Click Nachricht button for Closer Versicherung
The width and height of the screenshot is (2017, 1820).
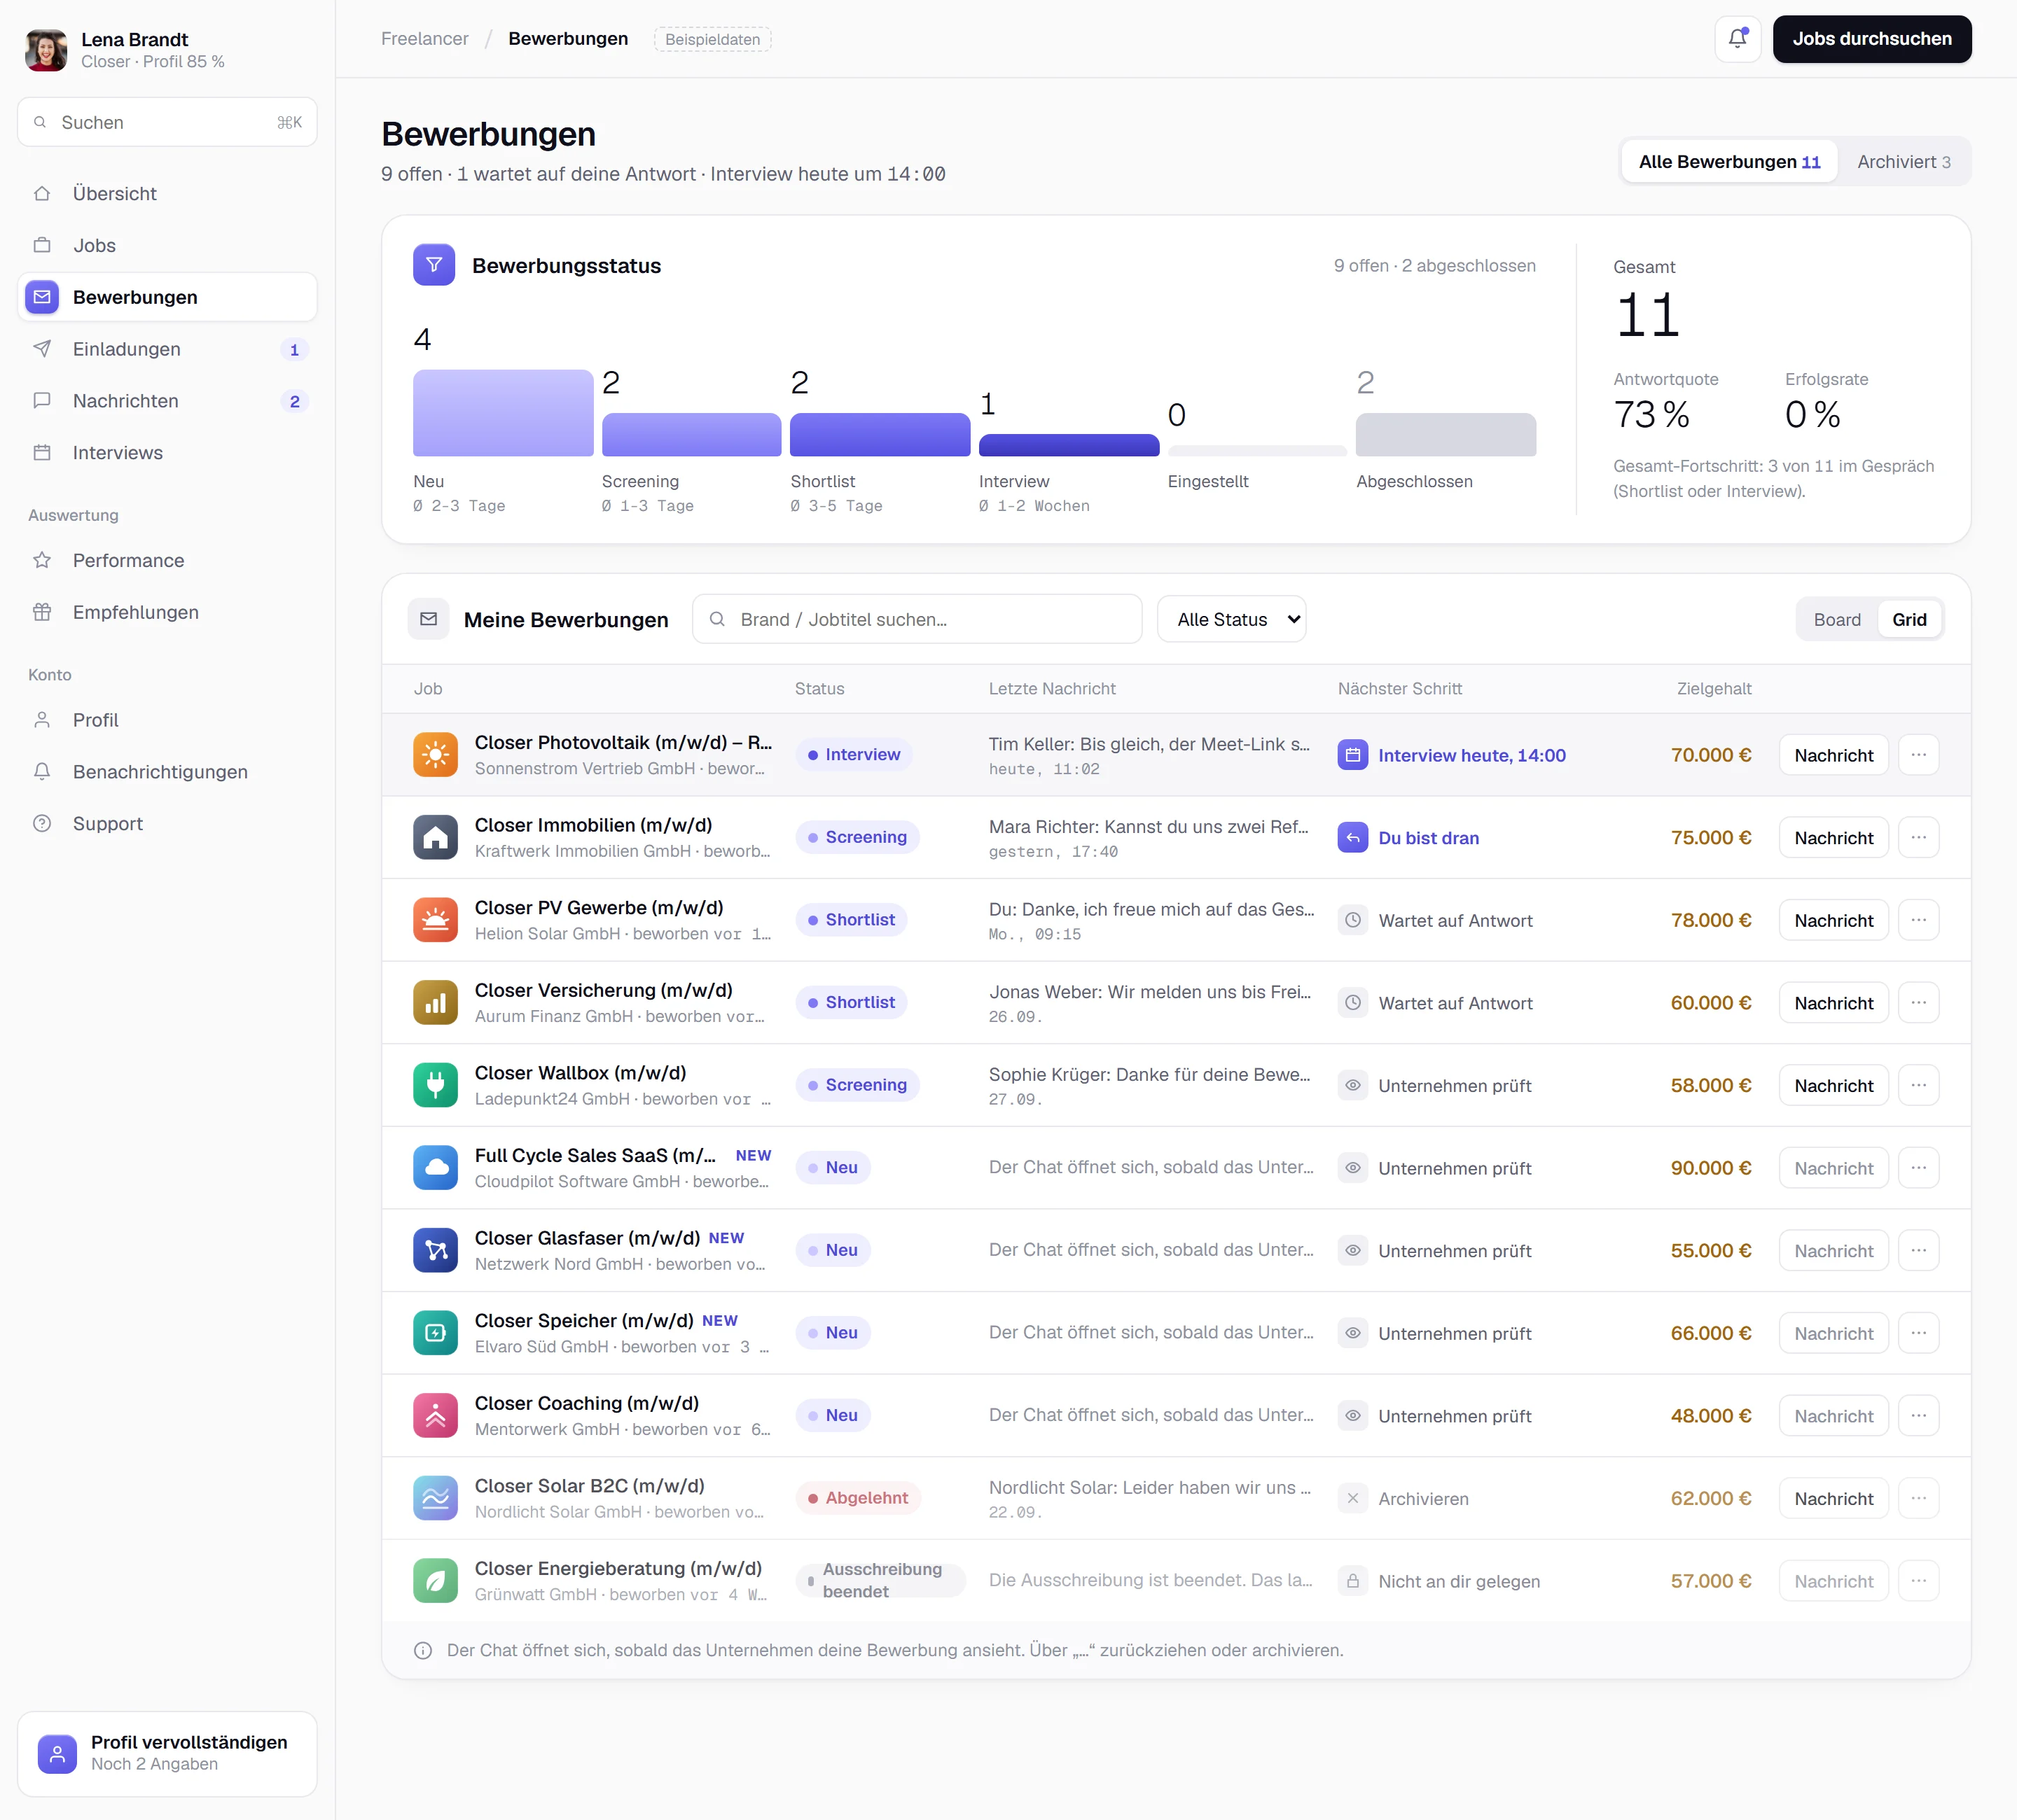coord(1833,1003)
